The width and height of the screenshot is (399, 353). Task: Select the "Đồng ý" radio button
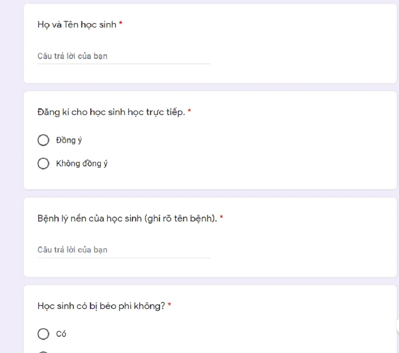point(43,140)
